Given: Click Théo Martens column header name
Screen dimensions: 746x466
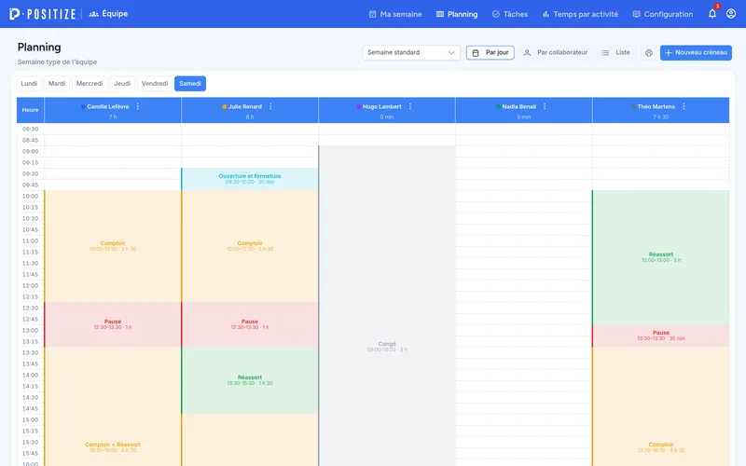Looking at the screenshot, I should (656, 106).
